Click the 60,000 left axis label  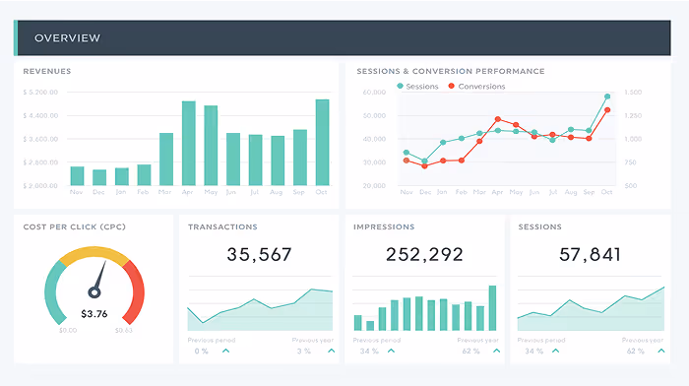(374, 93)
